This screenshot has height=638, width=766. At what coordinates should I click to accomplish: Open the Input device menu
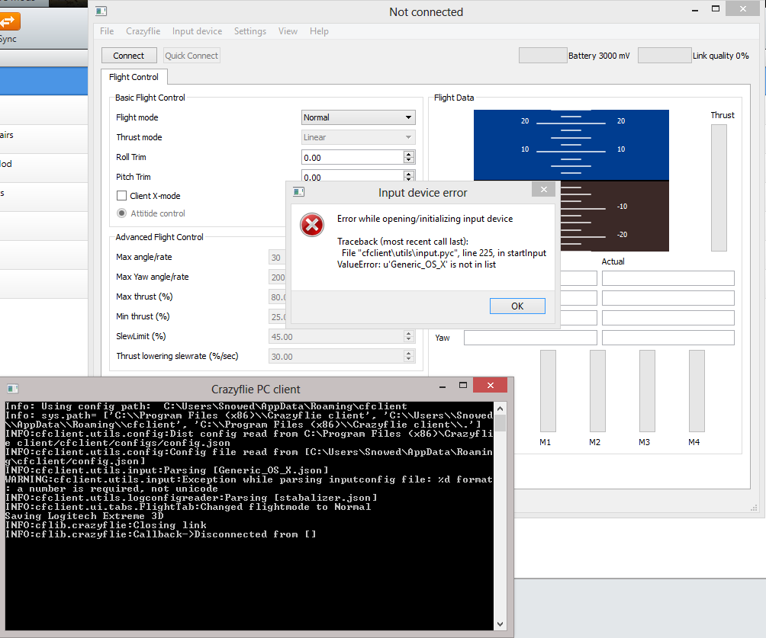pyautogui.click(x=197, y=31)
